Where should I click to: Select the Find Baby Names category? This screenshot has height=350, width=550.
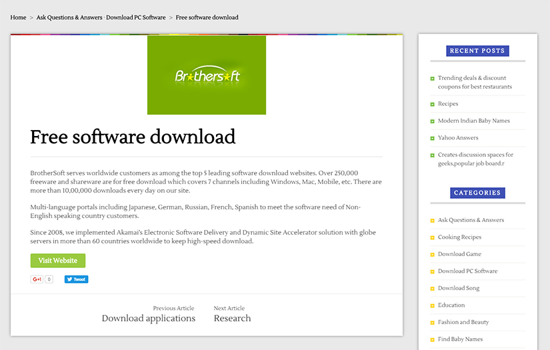click(460, 339)
